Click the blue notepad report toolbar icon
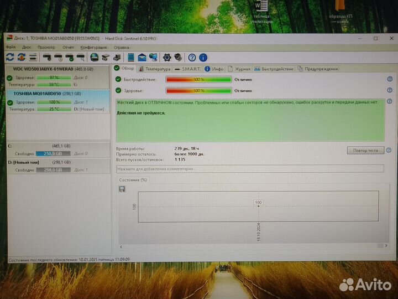The image size is (398, 299). point(131,57)
